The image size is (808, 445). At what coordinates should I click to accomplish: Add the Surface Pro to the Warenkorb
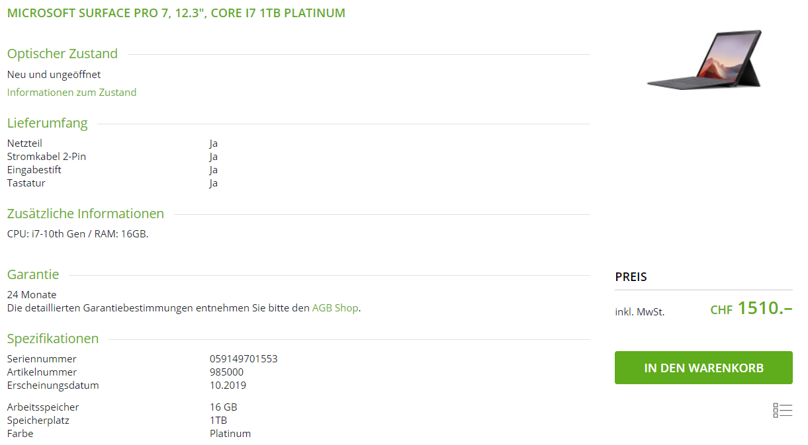click(703, 368)
